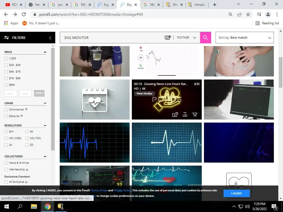The width and height of the screenshot is (283, 212).
Task: Switch to the YouTube browser tab
Action: [14, 5]
